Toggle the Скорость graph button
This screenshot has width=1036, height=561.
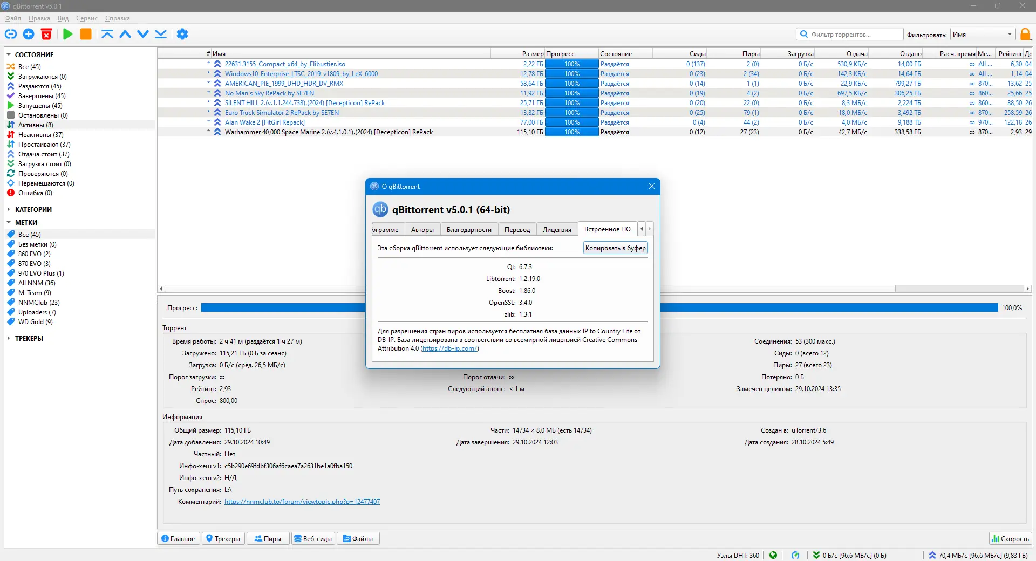pos(1011,538)
